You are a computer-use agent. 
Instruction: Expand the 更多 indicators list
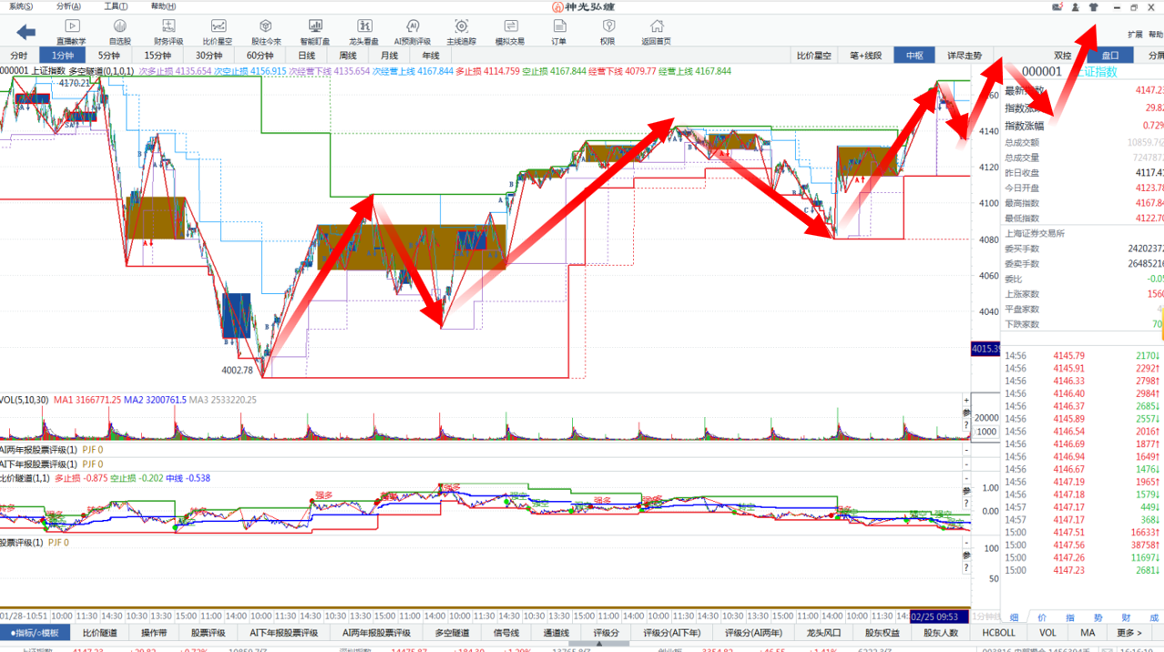(x=1128, y=633)
